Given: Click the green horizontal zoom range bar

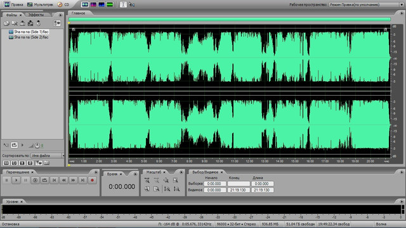Looking at the screenshot, I should pos(230,19).
